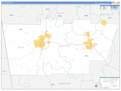Click ZIP code label 30125
The width and height of the screenshot is (121, 91).
[x=21, y=29]
